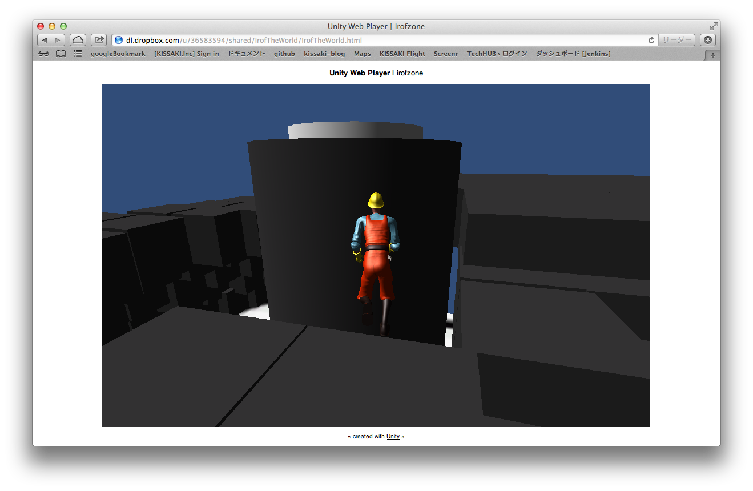Click the page heading "Unity Web Player | irofzone"
Viewport: 753px width, 491px height.
point(376,73)
